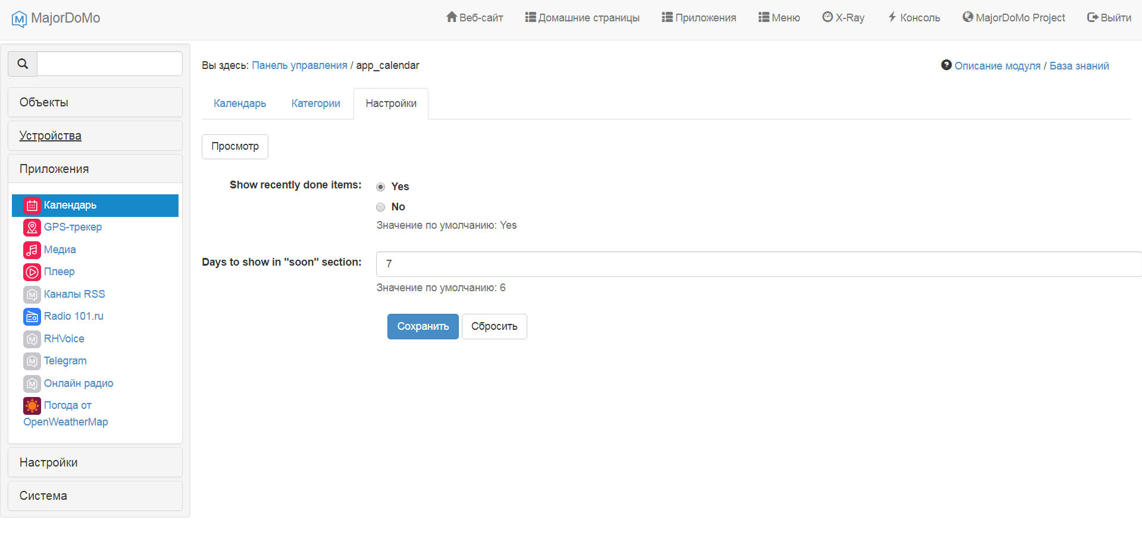Open the База знаний link
Image resolution: width=1142 pixels, height=542 pixels.
(x=1079, y=66)
